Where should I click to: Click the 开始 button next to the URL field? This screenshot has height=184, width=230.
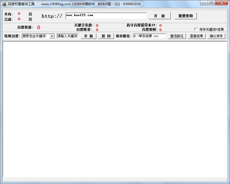coord(160,16)
